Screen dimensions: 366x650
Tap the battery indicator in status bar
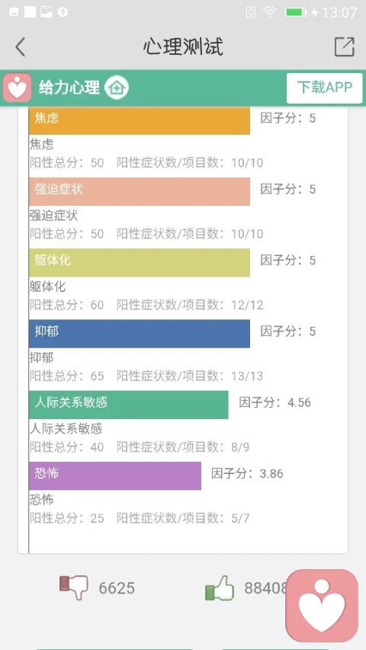point(296,12)
